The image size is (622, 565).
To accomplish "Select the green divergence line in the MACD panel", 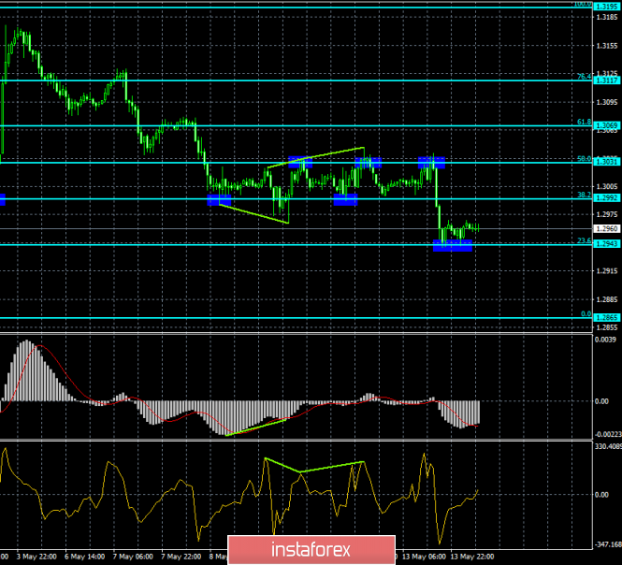I will pos(257,427).
